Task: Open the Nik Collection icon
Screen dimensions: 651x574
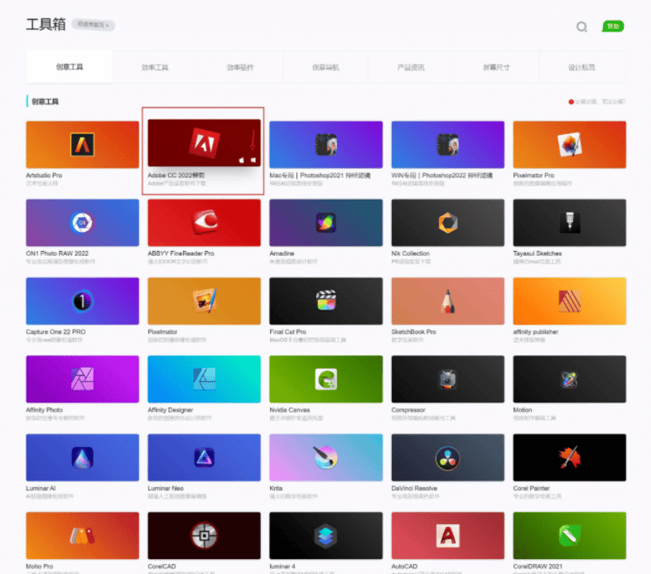Action: pos(447,223)
